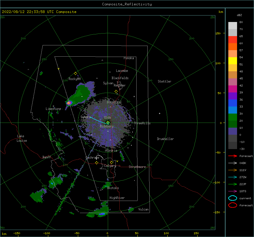Click yellow diamond marker beside RockyMH
Image resolution: width=254 pixels, height=237 pixels.
75,74
